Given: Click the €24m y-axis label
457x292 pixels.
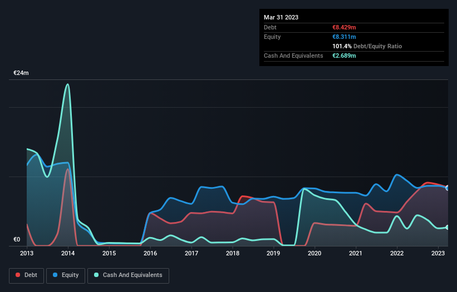Looking at the screenshot, I should [21, 73].
